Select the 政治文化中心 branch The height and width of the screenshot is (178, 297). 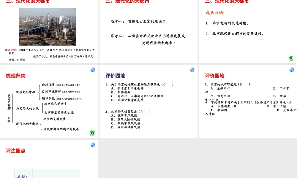(25, 92)
